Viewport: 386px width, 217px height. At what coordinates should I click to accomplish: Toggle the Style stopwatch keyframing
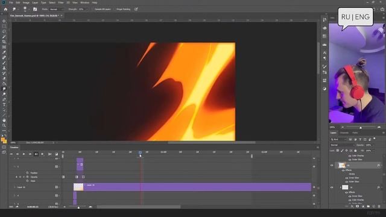point(27,181)
